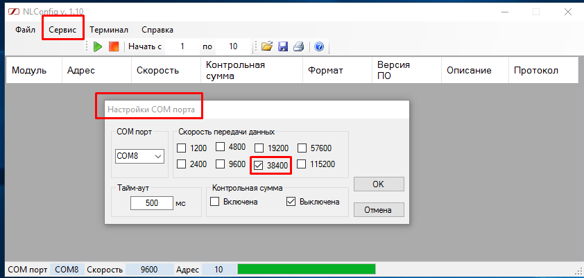Click the Модуль column header
Screen dimensions: 584x278
34,70
